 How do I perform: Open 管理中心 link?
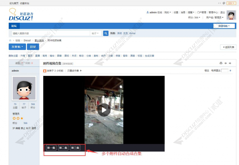[213, 13]
